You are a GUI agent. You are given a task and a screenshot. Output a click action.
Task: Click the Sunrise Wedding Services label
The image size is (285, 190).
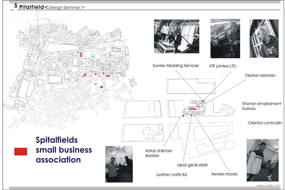pos(175,66)
